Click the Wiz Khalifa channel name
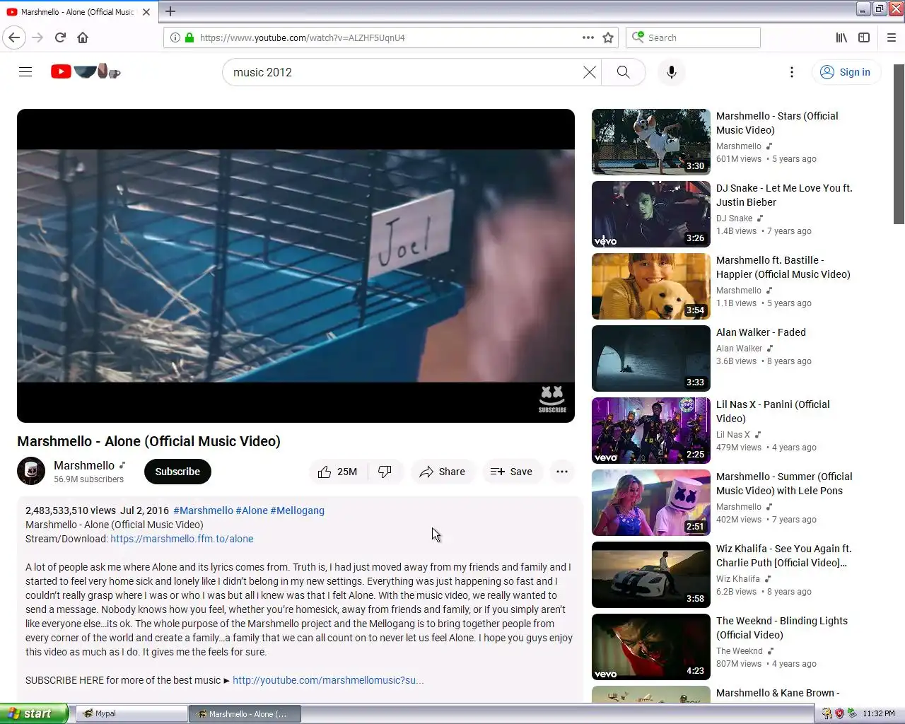Screen dimensions: 905x724 click(x=738, y=579)
